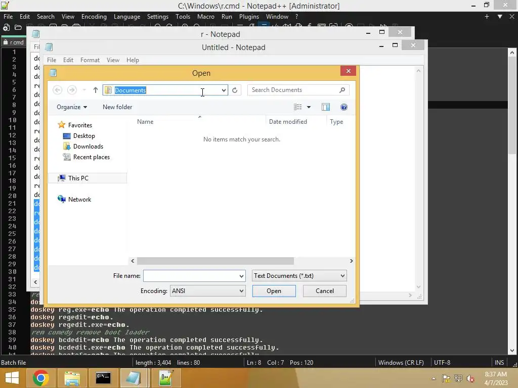Click the Notepad++ Open file icon
The image size is (518, 388).
click(x=18, y=28)
